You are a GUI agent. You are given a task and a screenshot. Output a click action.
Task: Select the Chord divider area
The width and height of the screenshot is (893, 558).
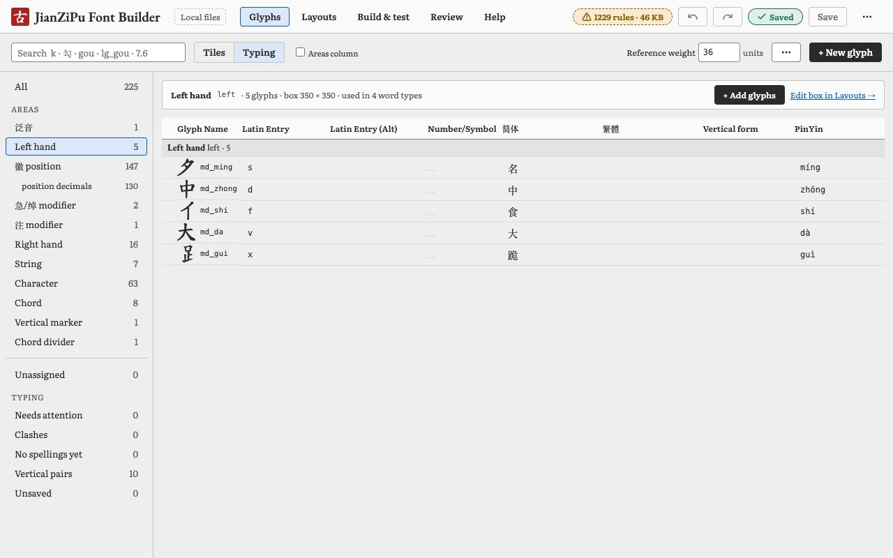(77, 342)
